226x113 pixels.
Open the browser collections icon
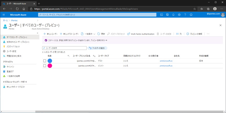(x=208, y=9)
